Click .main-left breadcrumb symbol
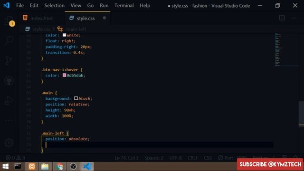Screen dimensions: 304x171 (76, 29)
